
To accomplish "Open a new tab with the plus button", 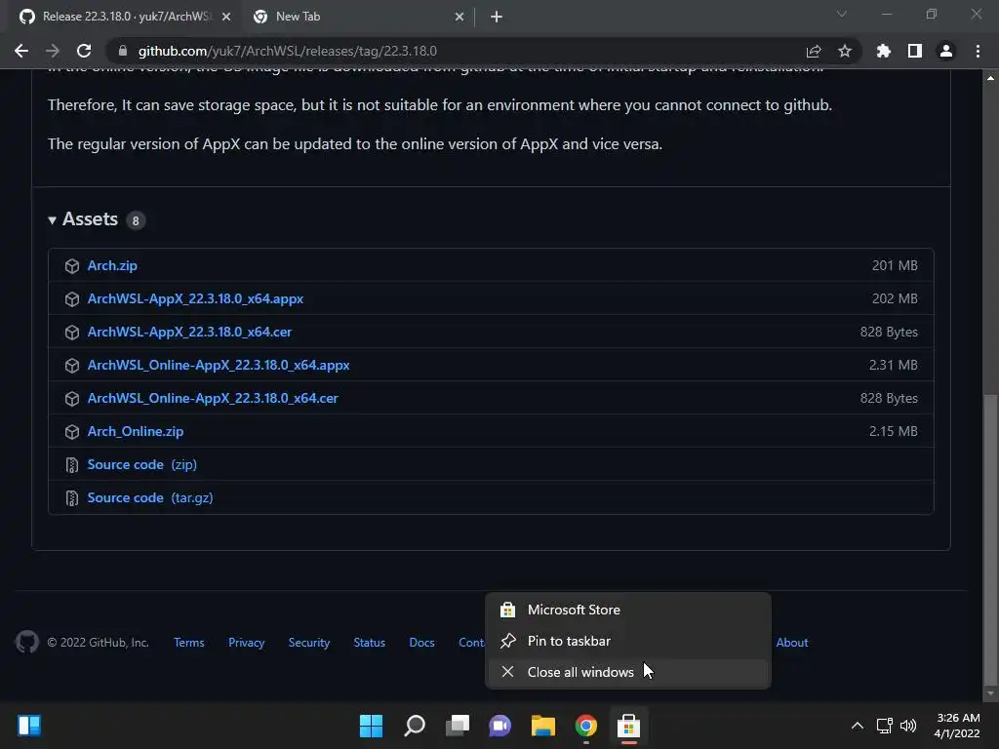I will point(497,17).
